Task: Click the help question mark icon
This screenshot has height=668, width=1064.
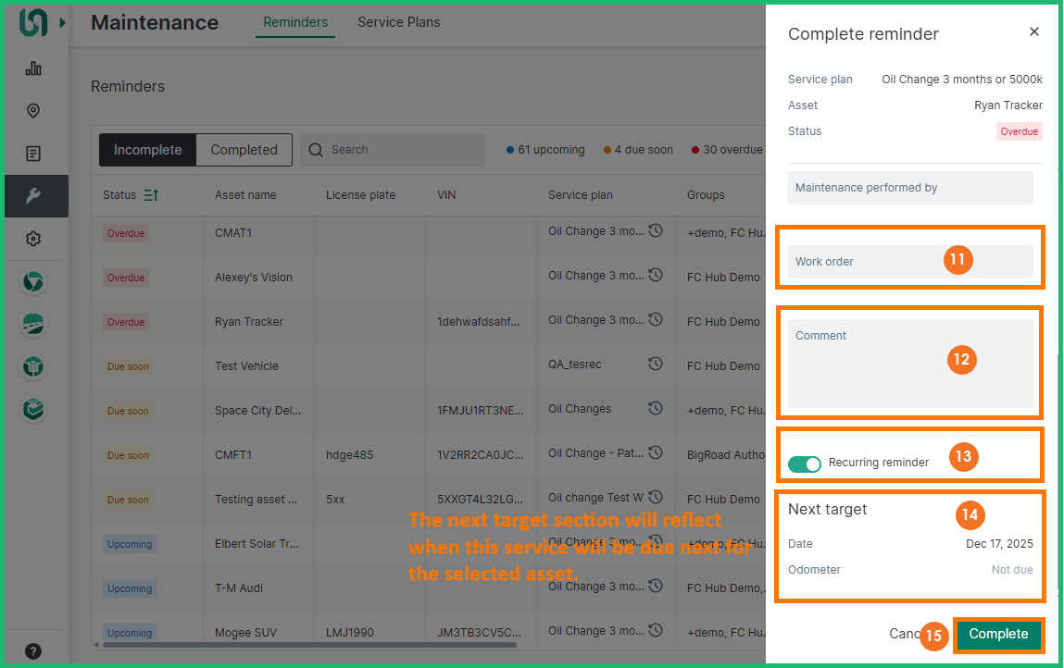Action: (x=33, y=650)
